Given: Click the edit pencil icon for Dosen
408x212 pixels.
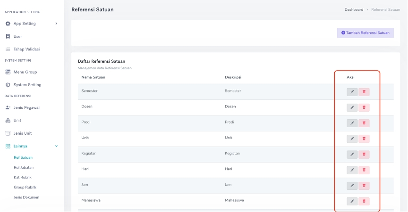Looking at the screenshot, I should tap(352, 107).
